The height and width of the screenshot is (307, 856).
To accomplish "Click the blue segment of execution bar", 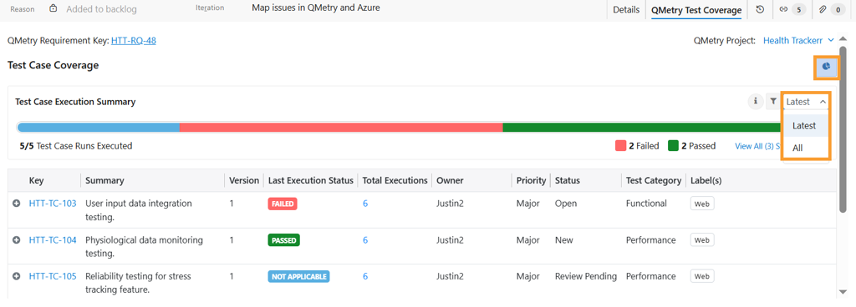I will [x=99, y=128].
